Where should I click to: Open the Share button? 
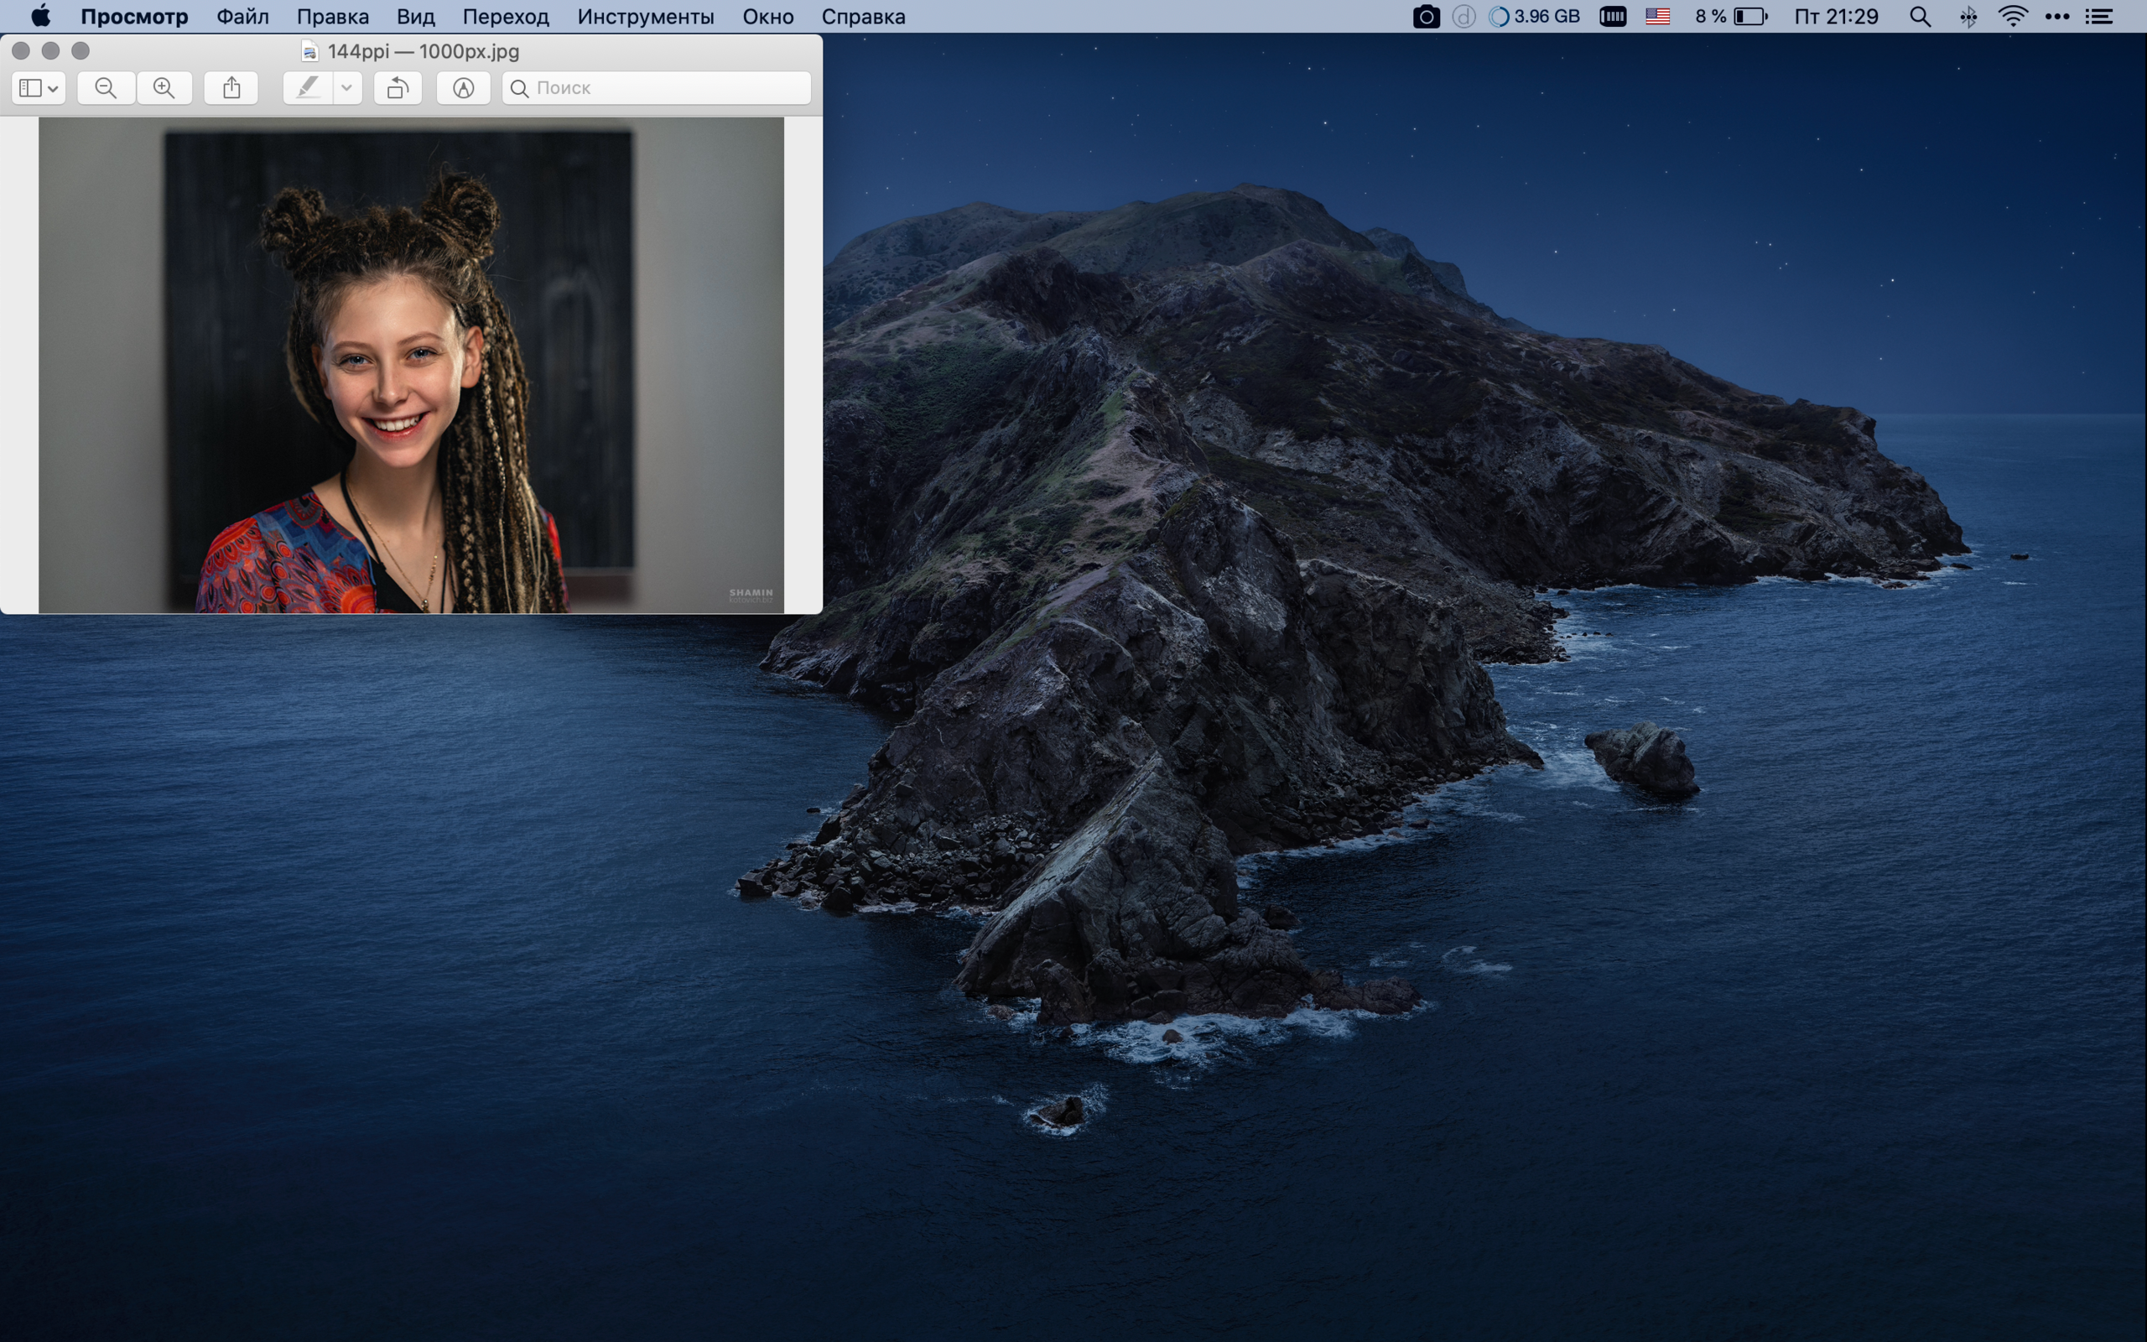[x=231, y=88]
